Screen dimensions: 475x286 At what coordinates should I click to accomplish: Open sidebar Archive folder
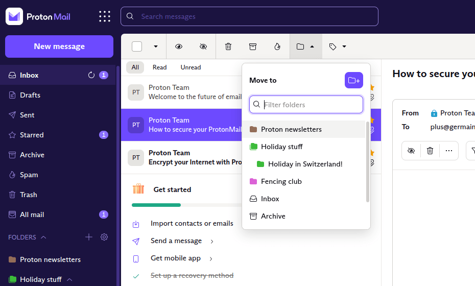[x=58, y=155]
